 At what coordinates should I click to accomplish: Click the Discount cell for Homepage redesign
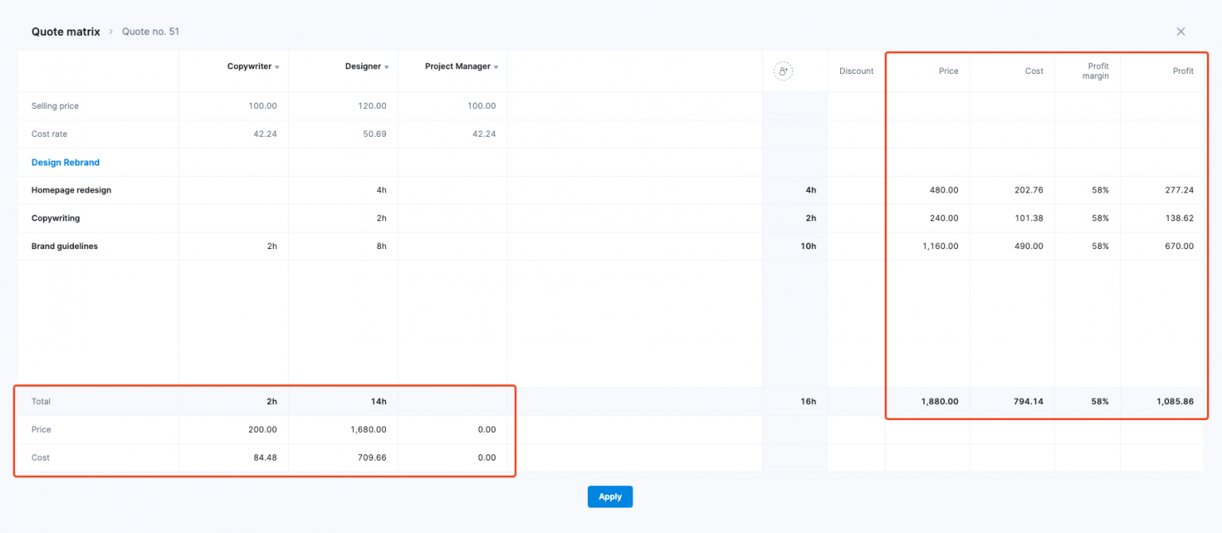tap(856, 190)
